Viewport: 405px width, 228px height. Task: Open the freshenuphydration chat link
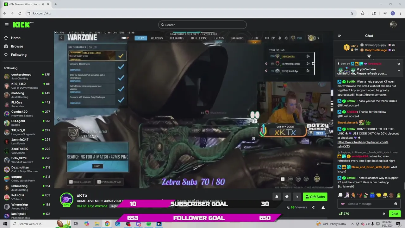(363, 144)
